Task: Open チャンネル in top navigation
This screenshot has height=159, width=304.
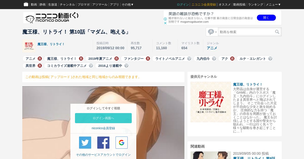Action: pyautogui.click(x=67, y=5)
